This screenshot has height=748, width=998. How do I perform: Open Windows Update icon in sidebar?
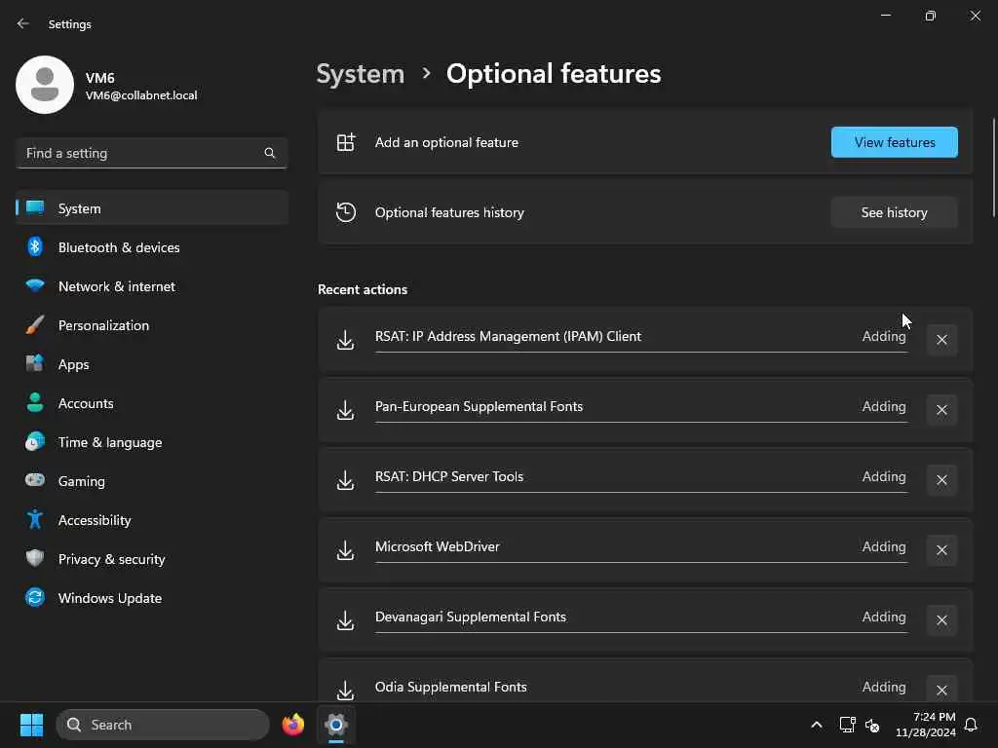point(35,598)
